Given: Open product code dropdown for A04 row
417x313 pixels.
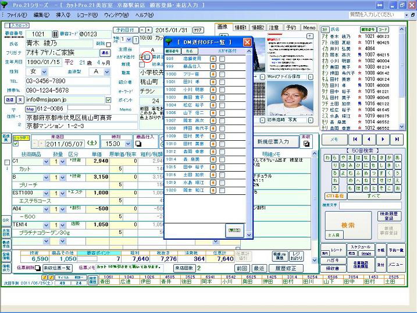Looking at the screenshot, I should click(47, 209).
